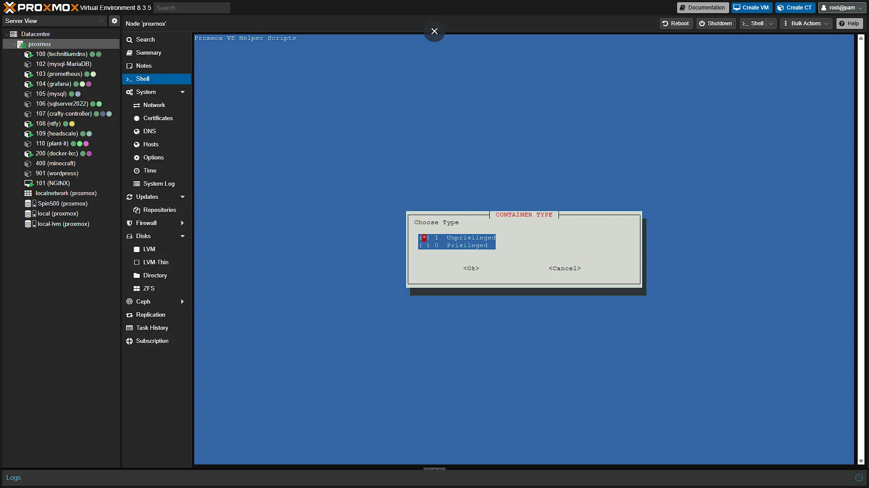The width and height of the screenshot is (869, 488).
Task: Click the globe icon next to DNS
Action: click(137, 131)
